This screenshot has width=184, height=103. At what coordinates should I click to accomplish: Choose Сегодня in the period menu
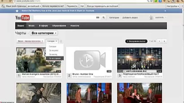[52, 46]
